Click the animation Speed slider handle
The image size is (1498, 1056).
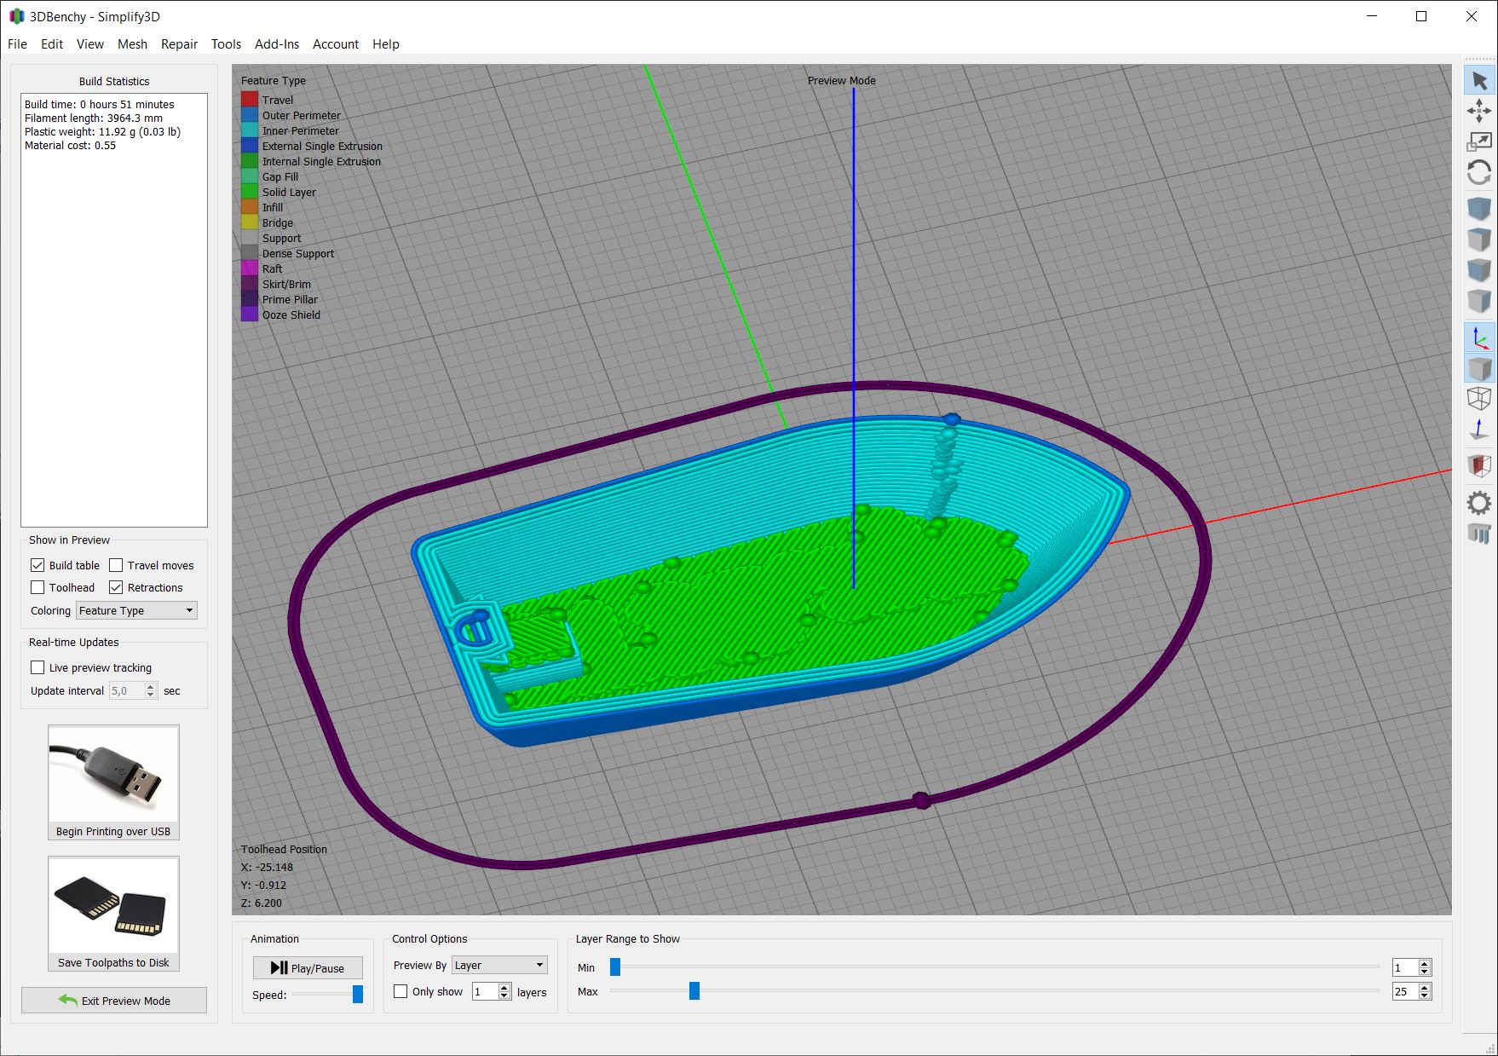point(358,994)
